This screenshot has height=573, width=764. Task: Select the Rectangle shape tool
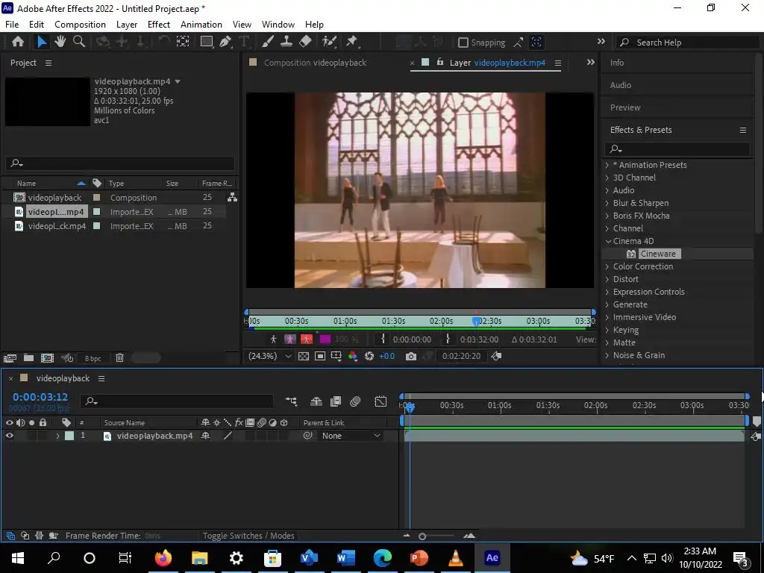207,42
